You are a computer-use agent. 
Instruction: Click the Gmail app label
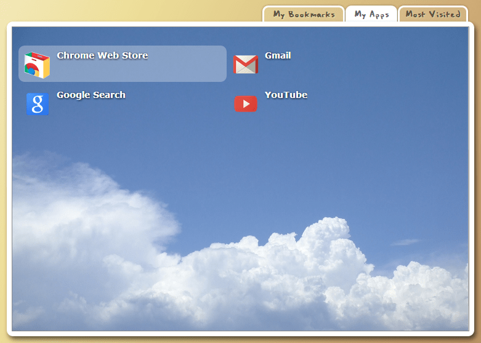click(x=278, y=55)
